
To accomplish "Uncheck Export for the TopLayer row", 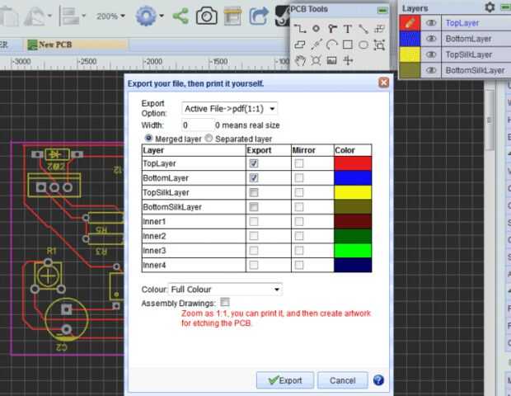I will (x=254, y=163).
